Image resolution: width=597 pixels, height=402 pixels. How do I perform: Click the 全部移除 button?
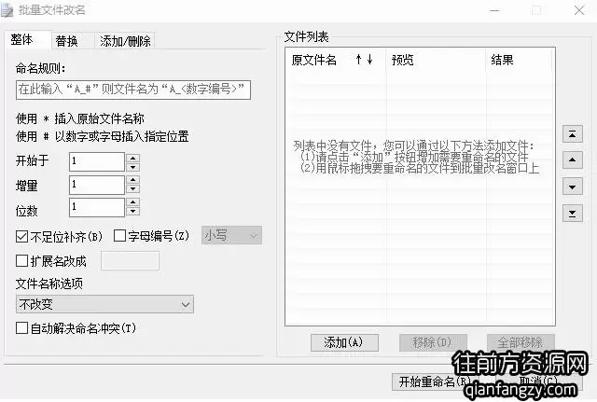521,342
